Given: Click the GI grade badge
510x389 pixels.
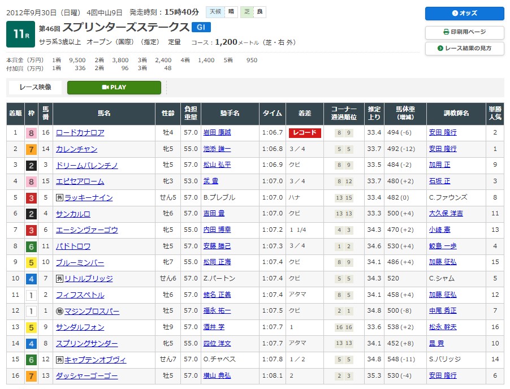Looking at the screenshot, I should click(x=201, y=27).
